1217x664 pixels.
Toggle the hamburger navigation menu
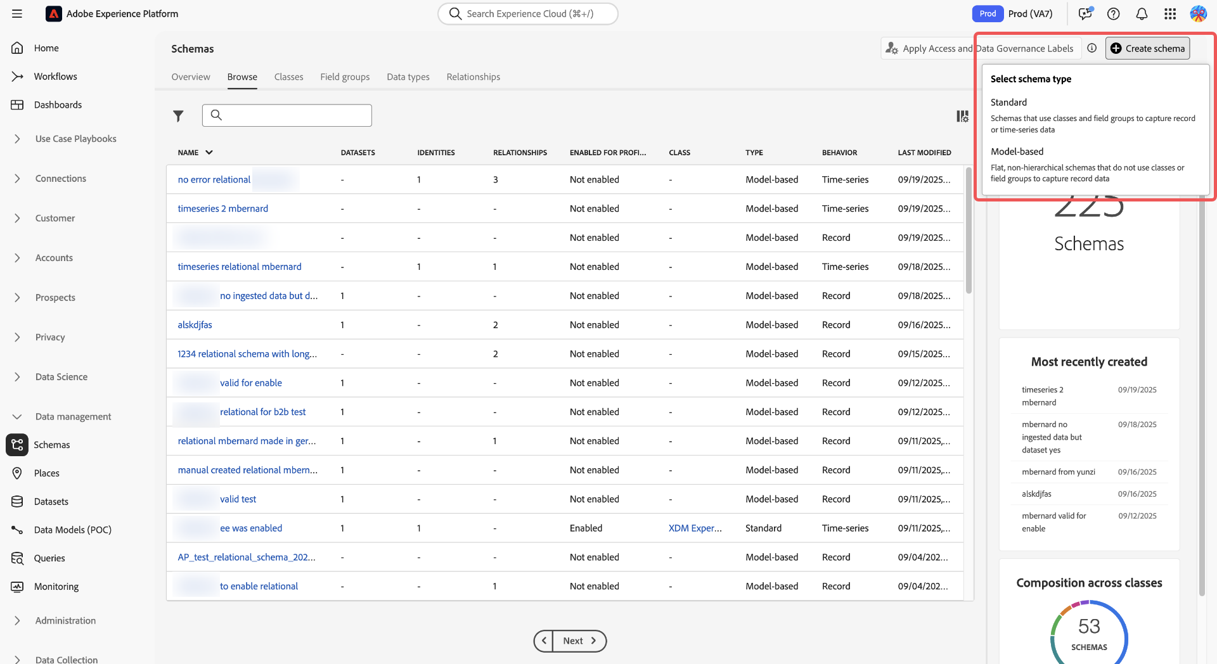click(x=17, y=14)
